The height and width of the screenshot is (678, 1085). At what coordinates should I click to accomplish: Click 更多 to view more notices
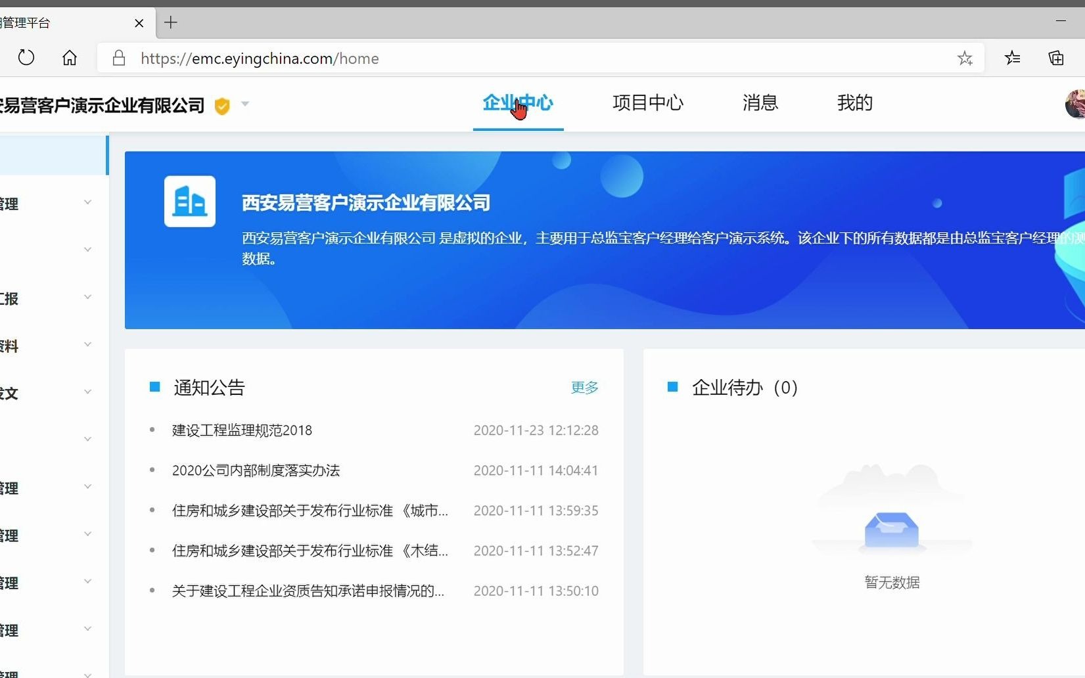(585, 388)
